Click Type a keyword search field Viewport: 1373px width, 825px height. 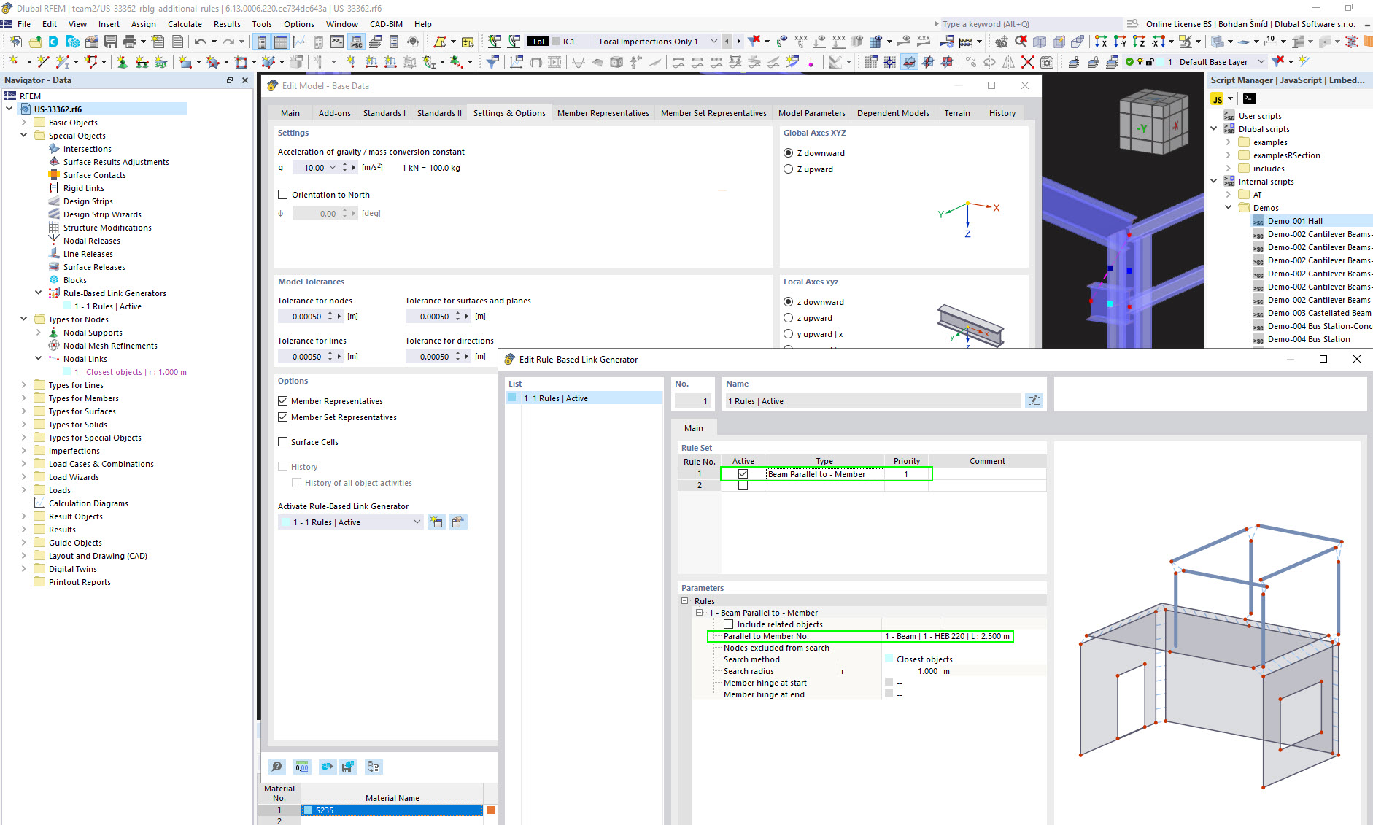pos(1031,24)
